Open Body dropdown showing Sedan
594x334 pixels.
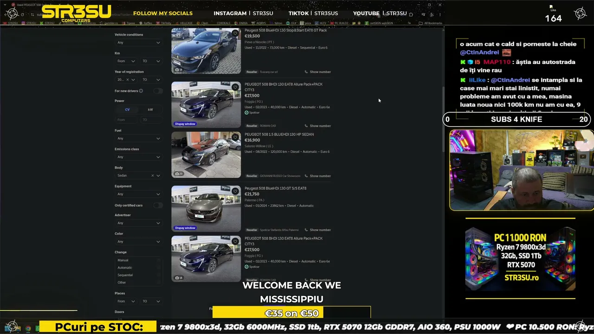point(138,175)
